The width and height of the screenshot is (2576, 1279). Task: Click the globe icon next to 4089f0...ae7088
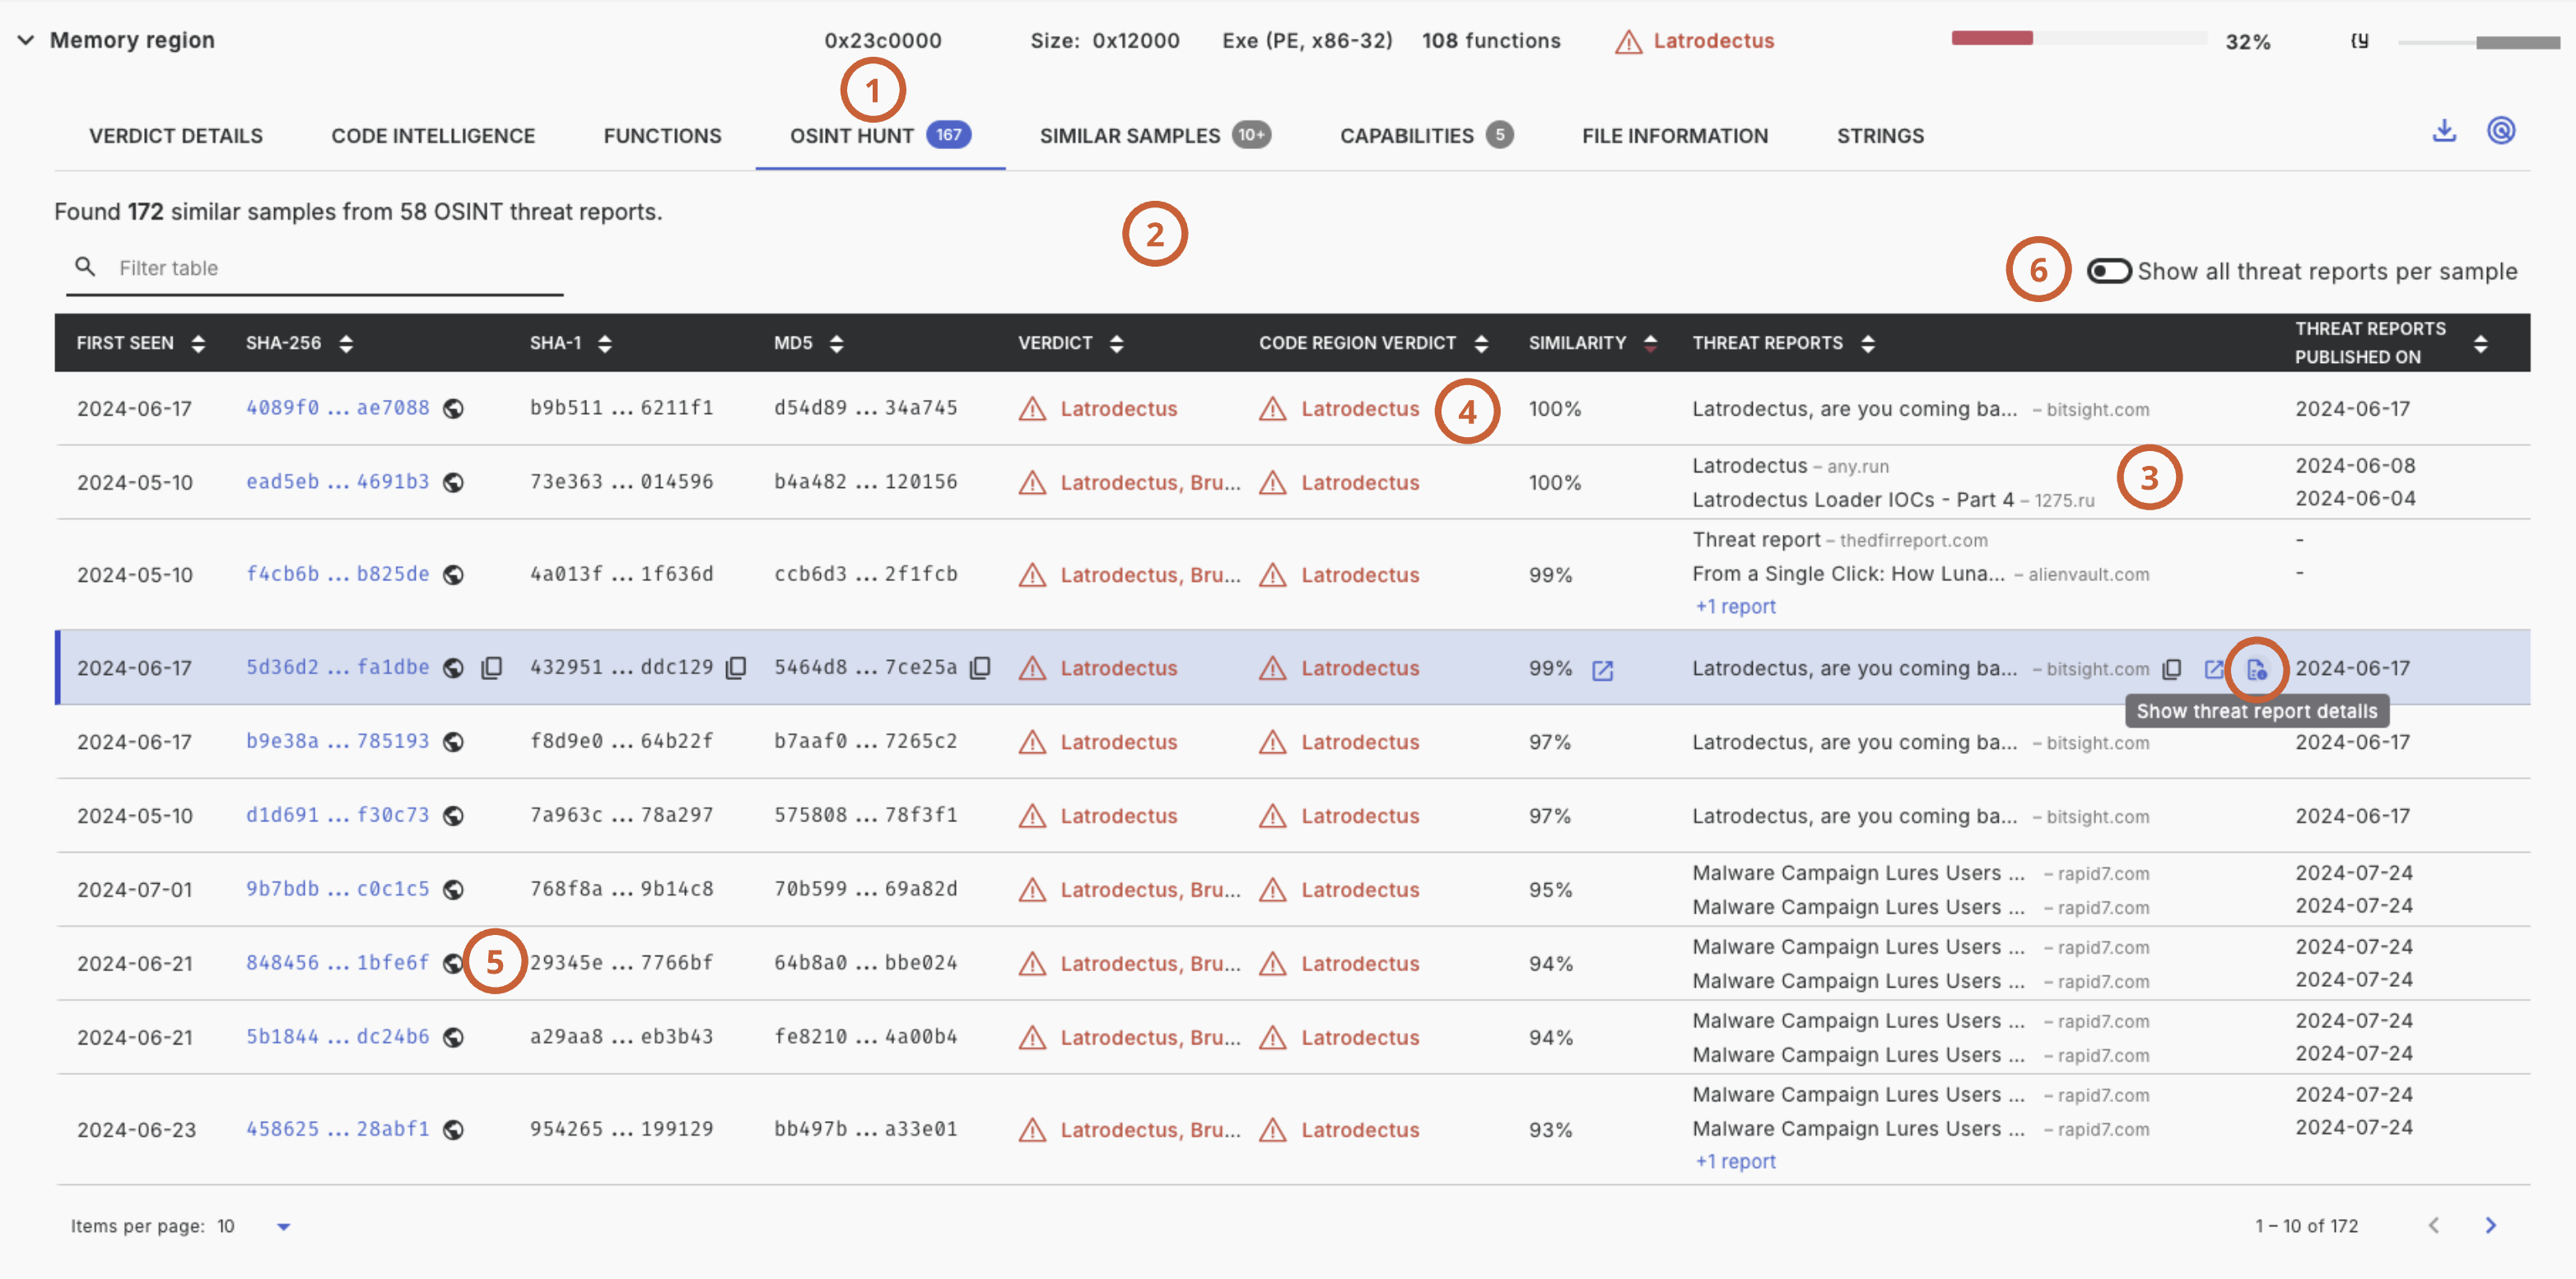(x=453, y=409)
